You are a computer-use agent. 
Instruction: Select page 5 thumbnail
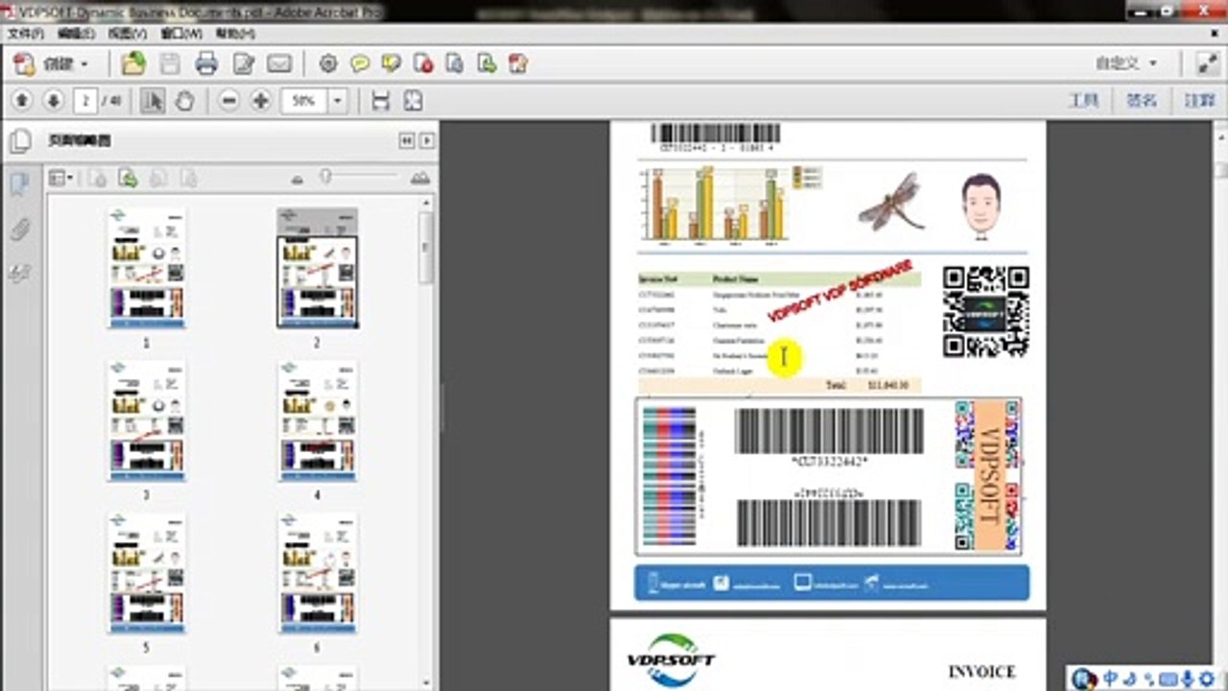[147, 573]
